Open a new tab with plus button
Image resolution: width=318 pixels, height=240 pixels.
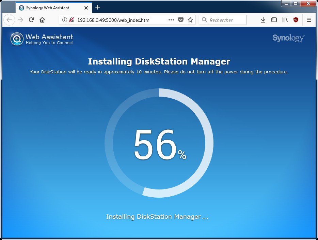[x=98, y=7]
